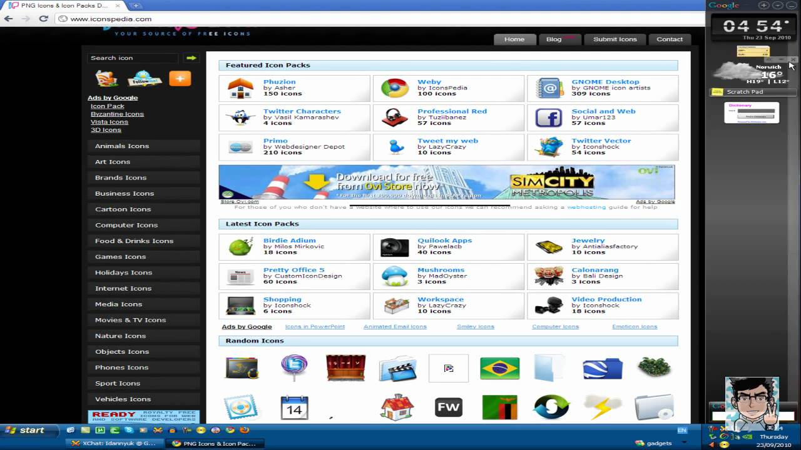The height and width of the screenshot is (450, 801).
Task: Click the webhosting guide link
Action: (586, 207)
